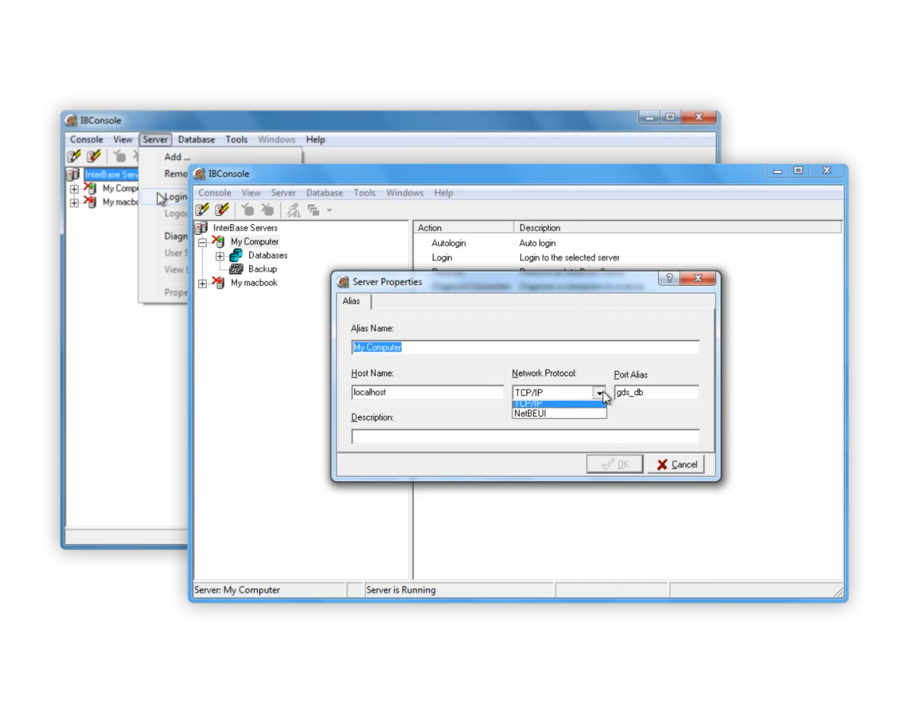
Task: Open Console menu in front IBConsole window
Action: pos(214,193)
